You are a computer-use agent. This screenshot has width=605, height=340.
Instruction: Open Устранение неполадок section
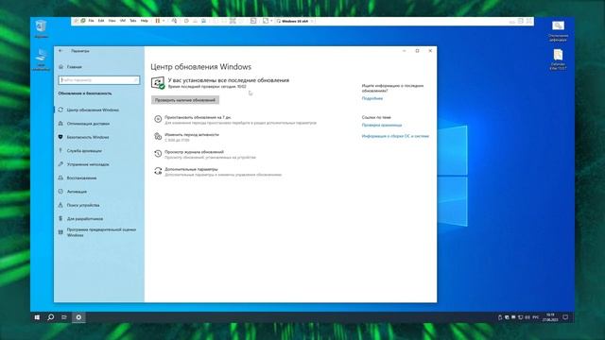[88, 164]
